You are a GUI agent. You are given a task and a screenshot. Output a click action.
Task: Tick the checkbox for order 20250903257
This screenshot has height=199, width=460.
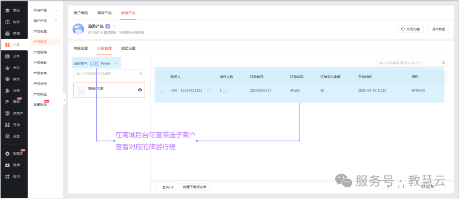(162, 91)
